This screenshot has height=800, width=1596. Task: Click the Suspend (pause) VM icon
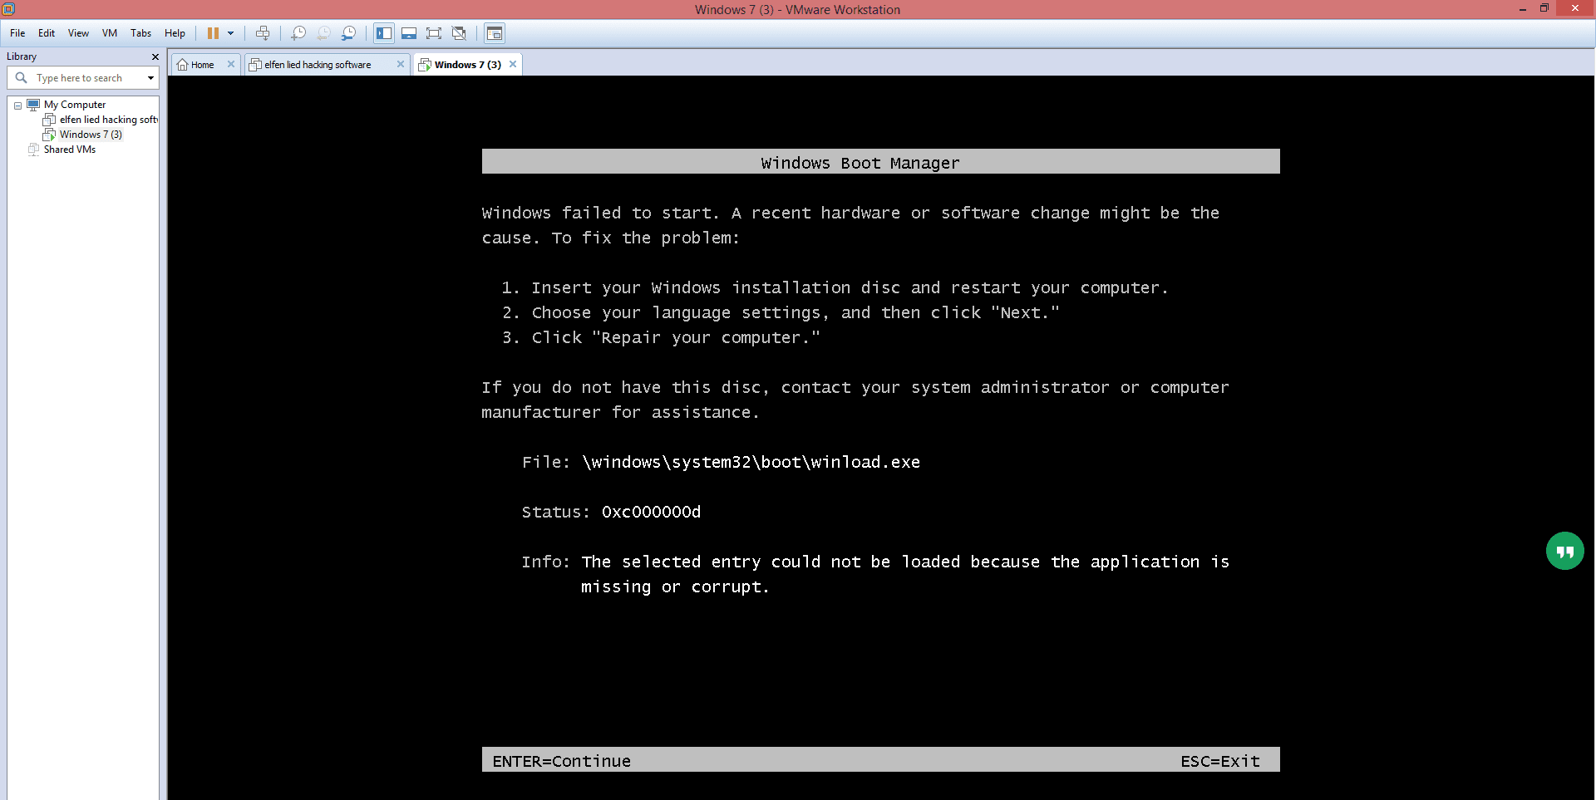(x=213, y=33)
